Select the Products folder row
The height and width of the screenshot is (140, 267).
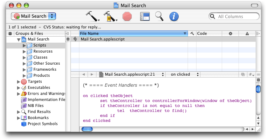tap(36, 75)
